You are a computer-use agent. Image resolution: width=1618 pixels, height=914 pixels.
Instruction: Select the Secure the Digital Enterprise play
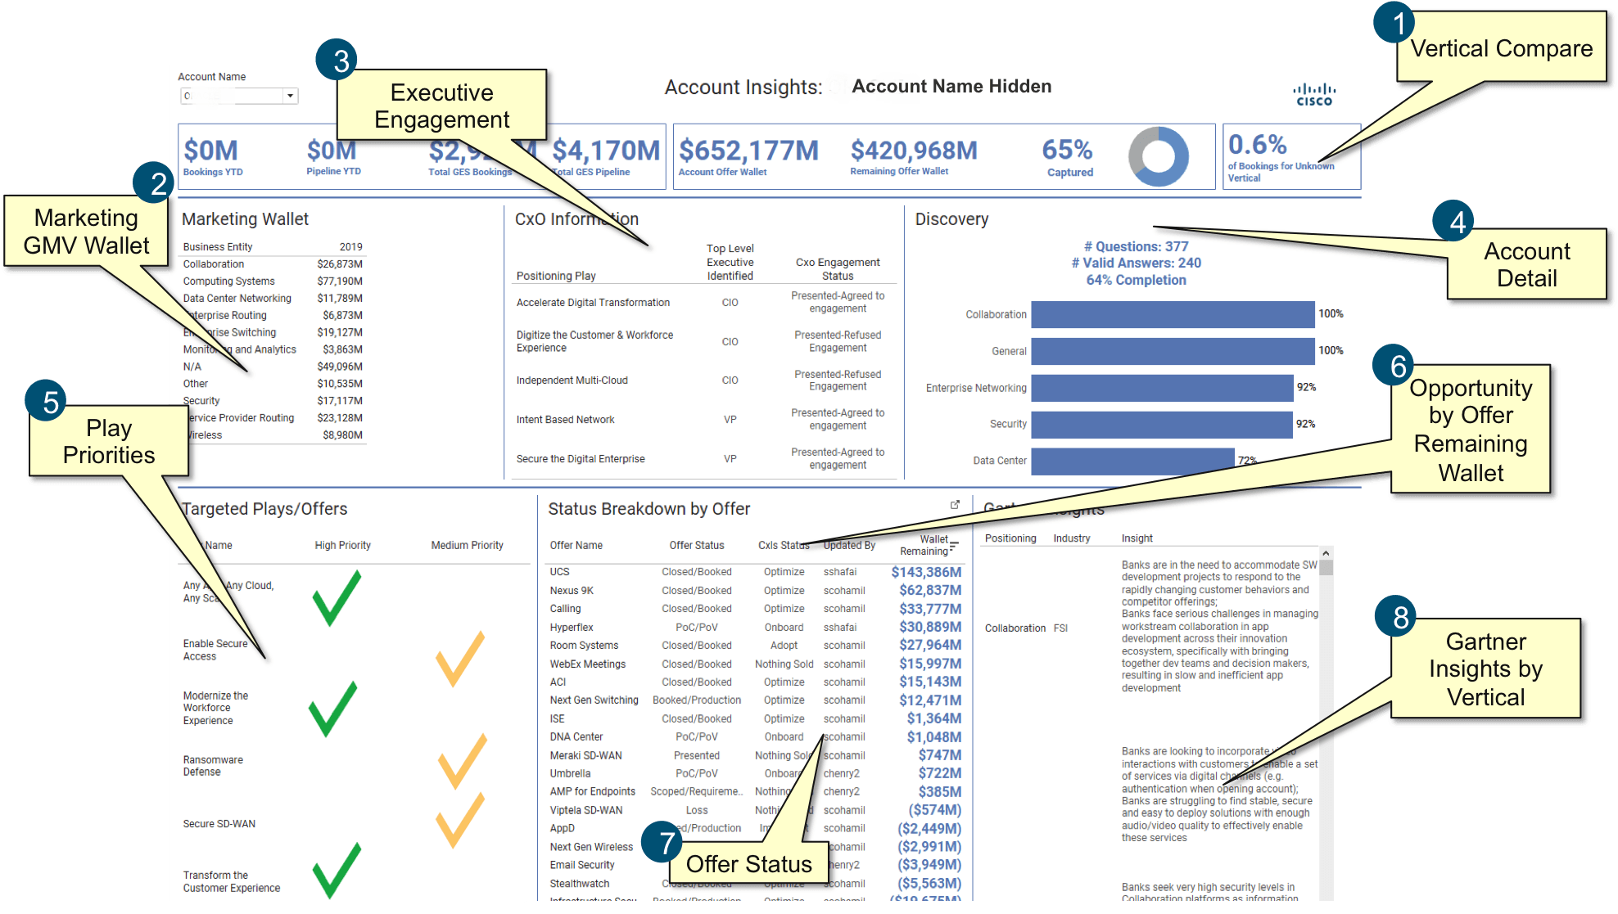(581, 459)
